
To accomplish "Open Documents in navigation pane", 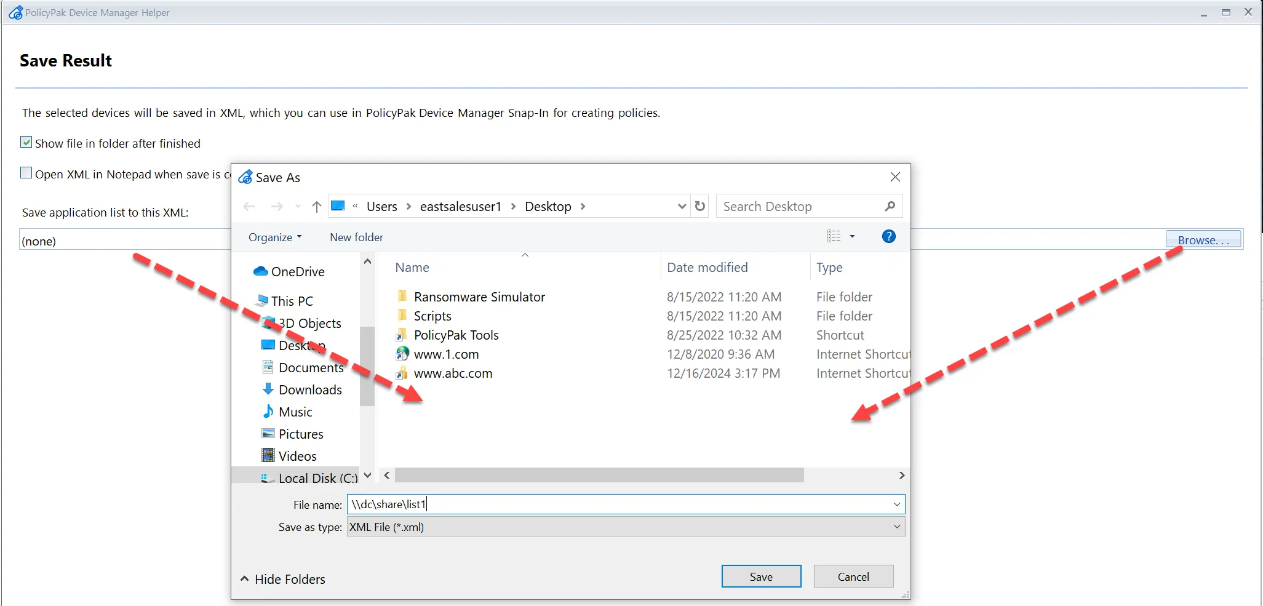I will 303,367.
